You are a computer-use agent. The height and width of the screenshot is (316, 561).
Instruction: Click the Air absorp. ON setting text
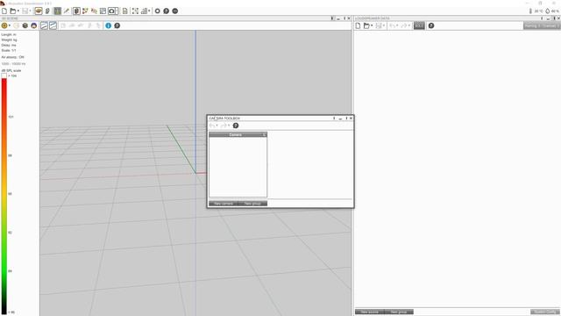pos(12,57)
